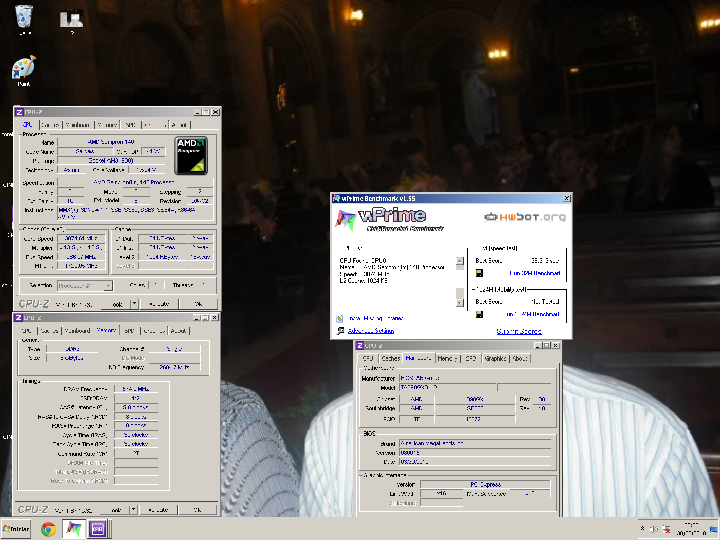
Task: Click the Core Speed value 3874.61 MHz
Action: 81,239
